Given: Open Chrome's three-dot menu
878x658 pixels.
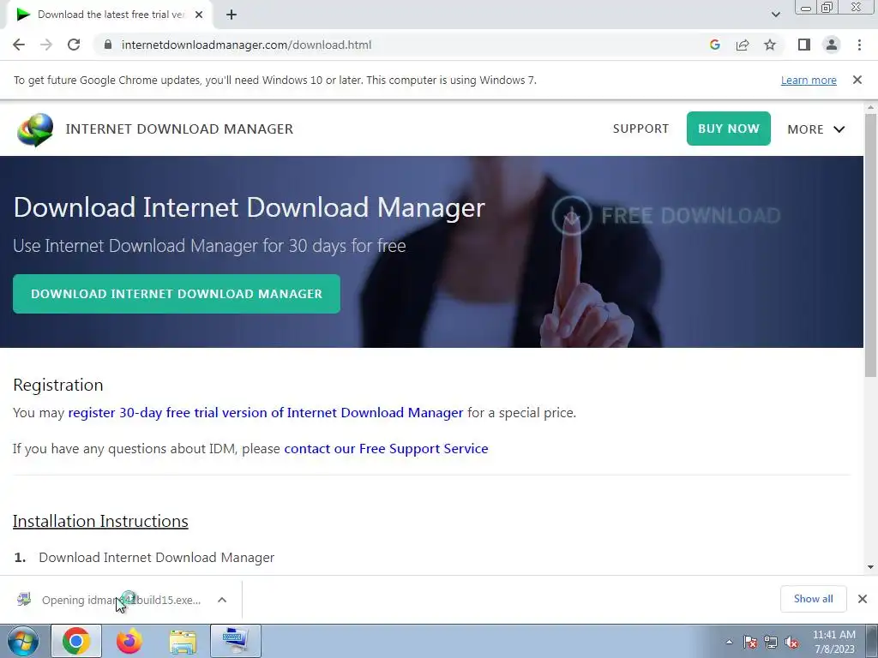Looking at the screenshot, I should click(x=859, y=45).
